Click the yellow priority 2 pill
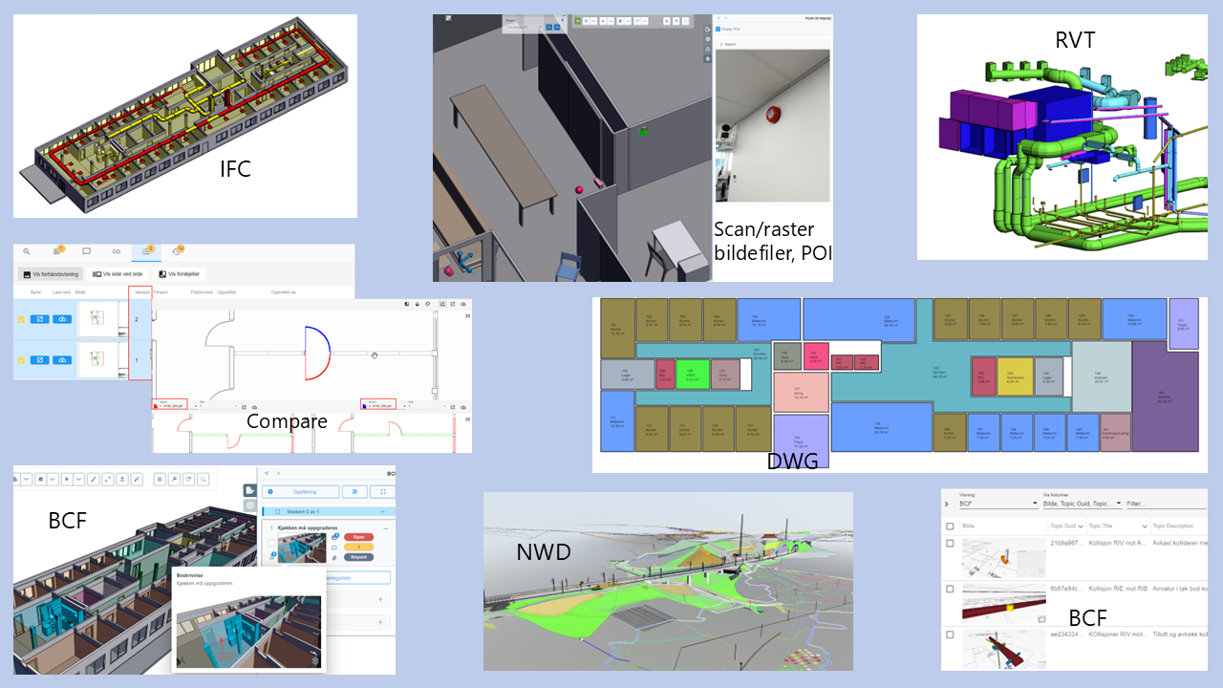This screenshot has height=688, width=1223. 358,547
